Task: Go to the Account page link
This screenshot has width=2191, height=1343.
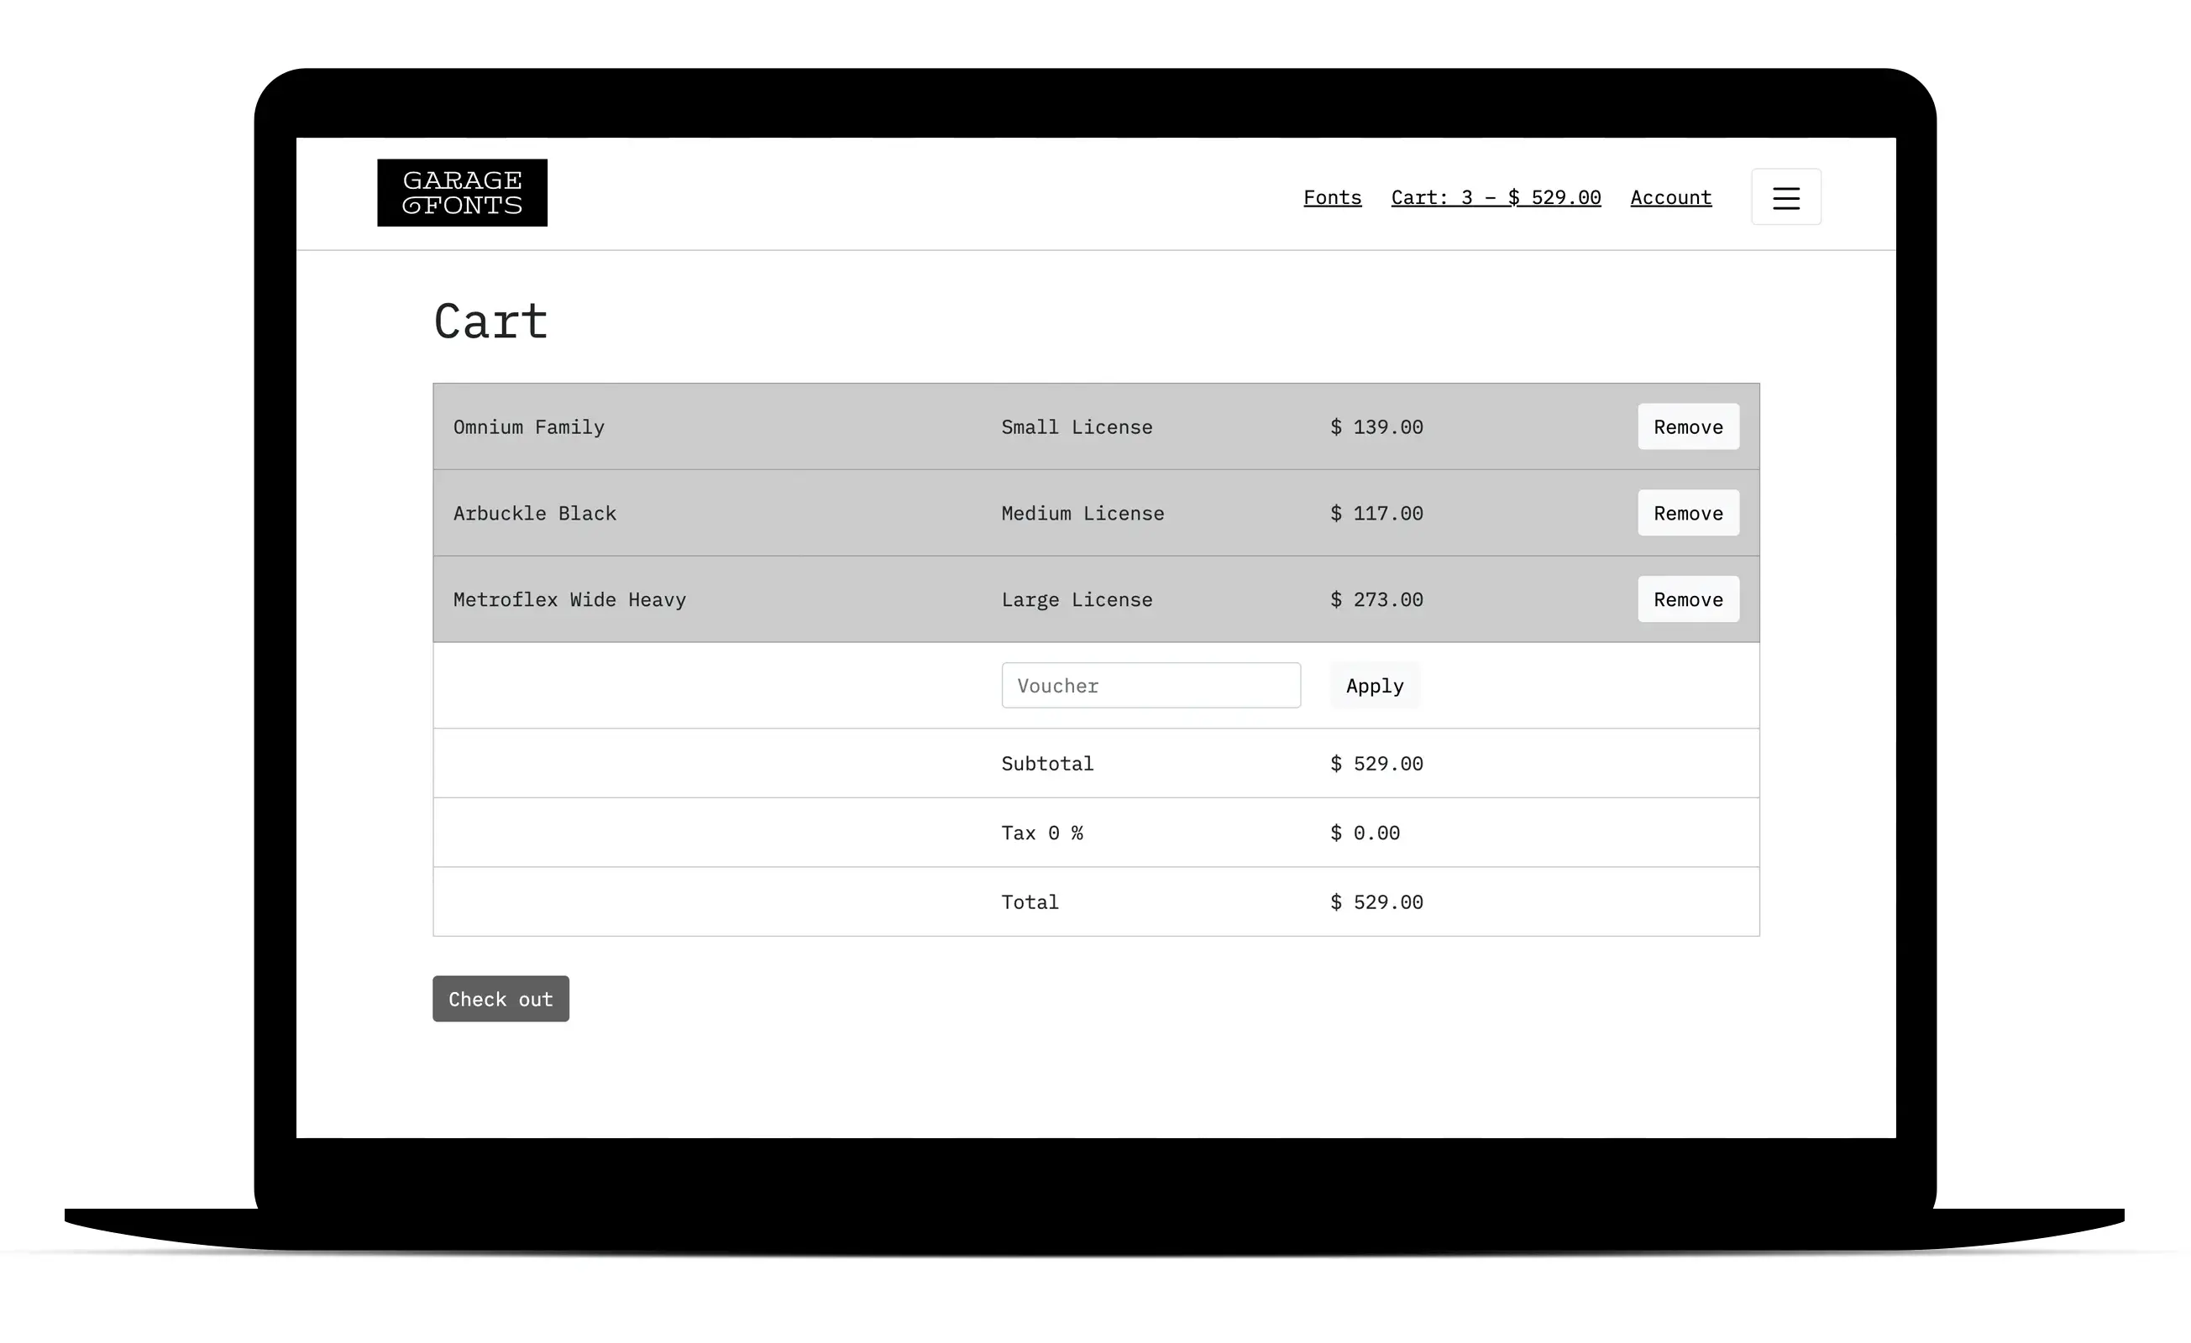Action: tap(1670, 197)
